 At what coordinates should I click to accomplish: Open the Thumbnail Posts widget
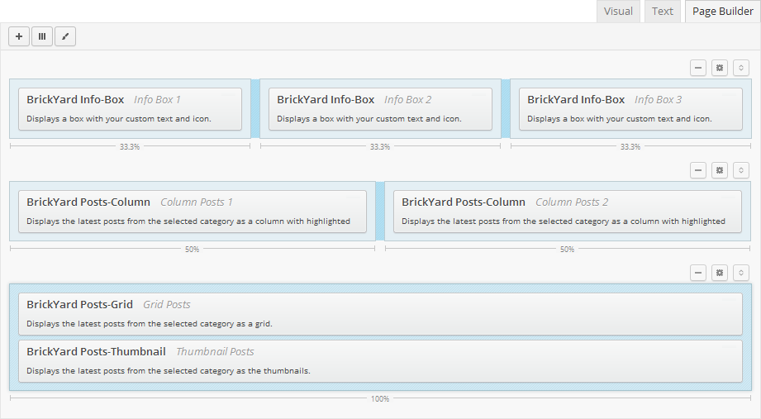[x=380, y=361]
